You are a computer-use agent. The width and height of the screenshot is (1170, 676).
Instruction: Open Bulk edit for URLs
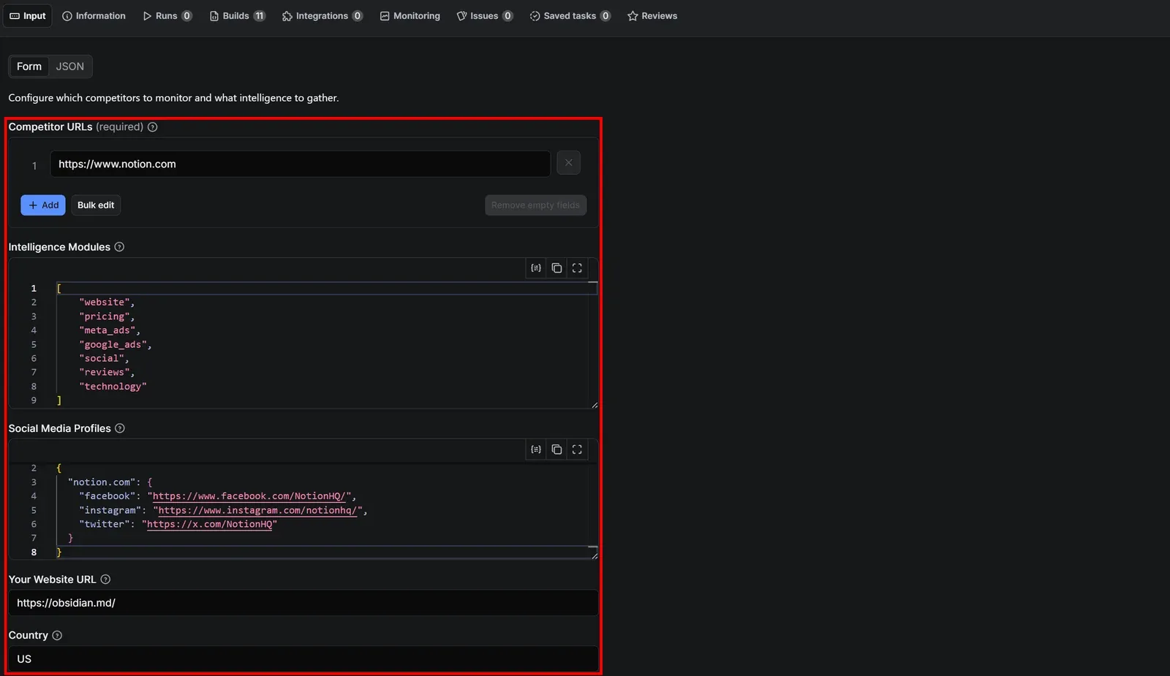96,205
